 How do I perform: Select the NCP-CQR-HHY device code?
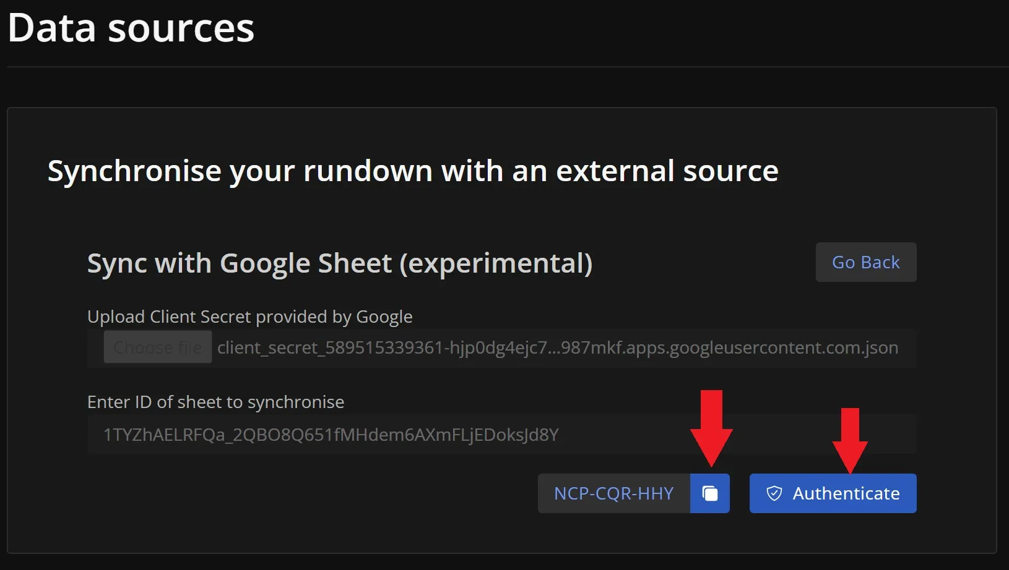pos(613,493)
